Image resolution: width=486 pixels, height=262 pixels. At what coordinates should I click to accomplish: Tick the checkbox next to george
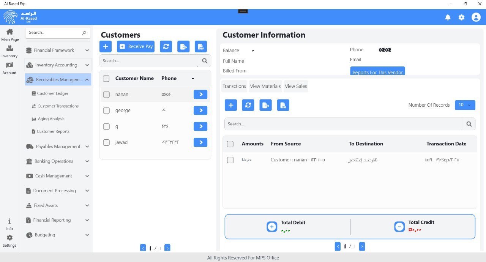tap(106, 110)
